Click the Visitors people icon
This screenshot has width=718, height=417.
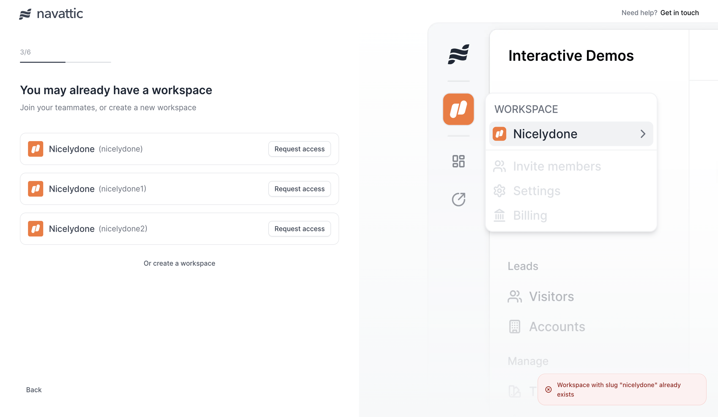pyautogui.click(x=515, y=297)
